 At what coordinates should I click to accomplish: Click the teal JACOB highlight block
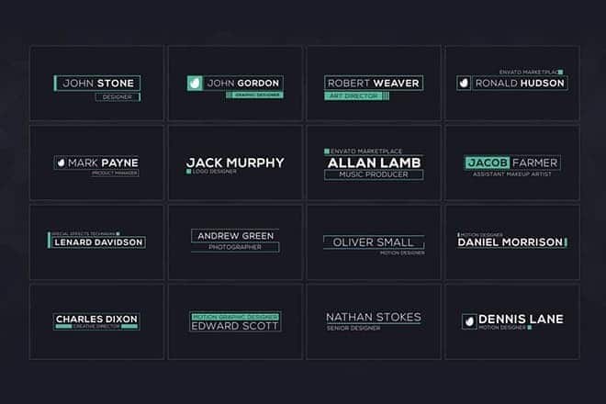point(486,163)
